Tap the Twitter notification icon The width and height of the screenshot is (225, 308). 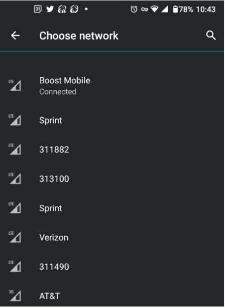coord(50,9)
